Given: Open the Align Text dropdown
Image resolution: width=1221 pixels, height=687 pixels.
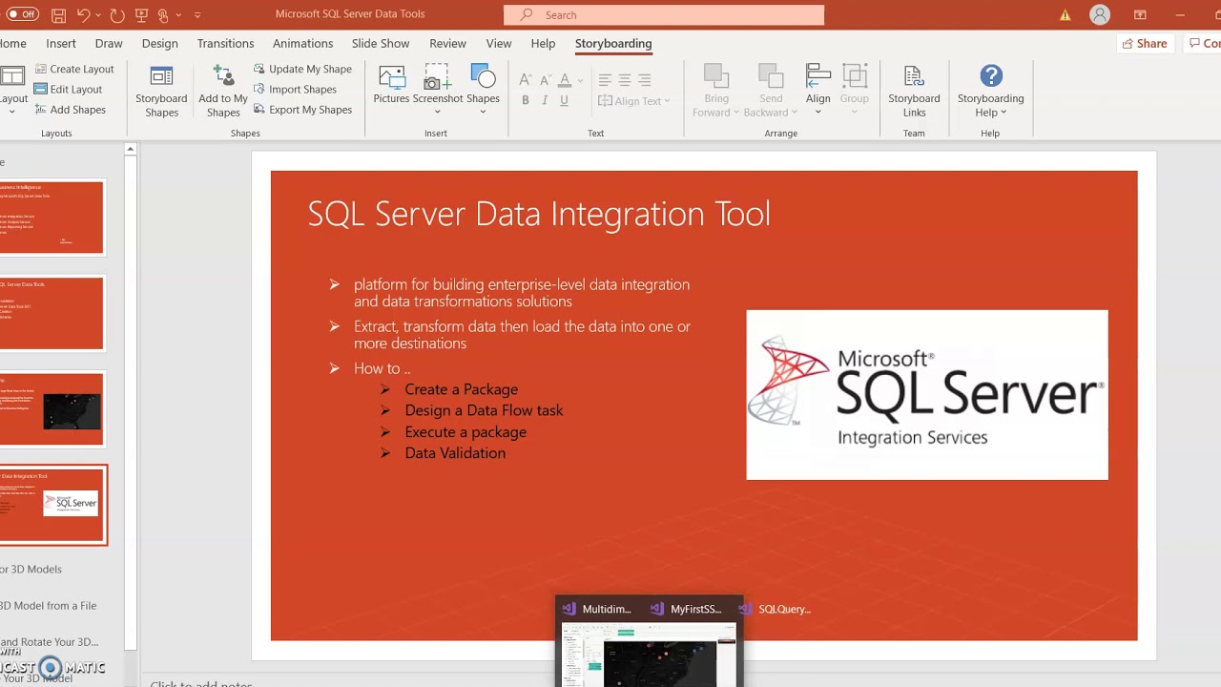Looking at the screenshot, I should point(634,101).
